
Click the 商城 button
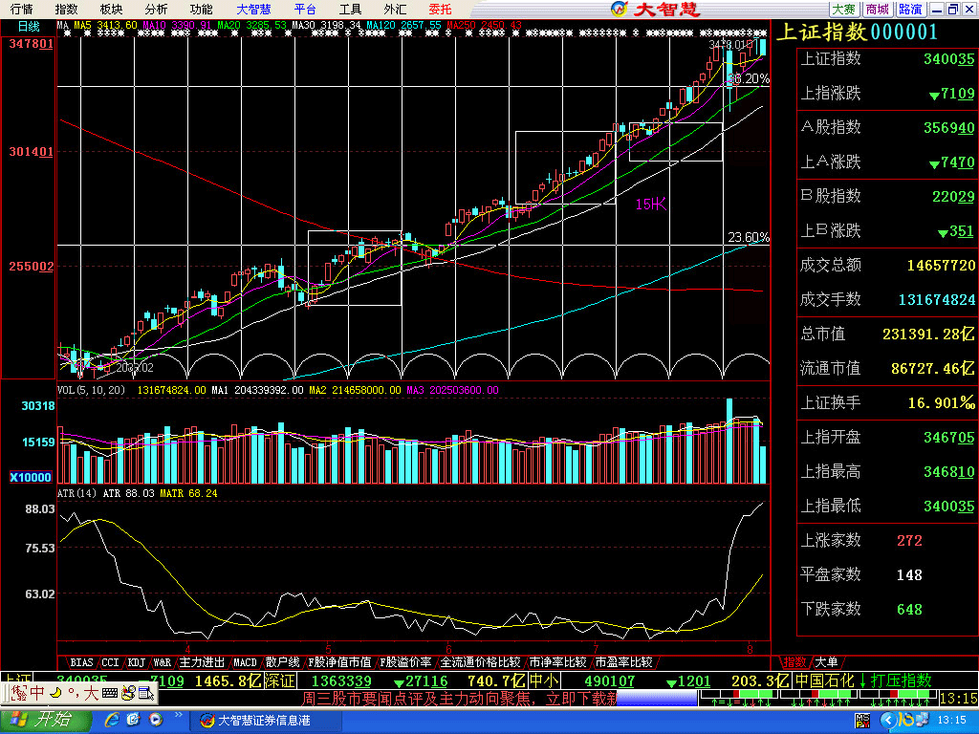tap(878, 9)
